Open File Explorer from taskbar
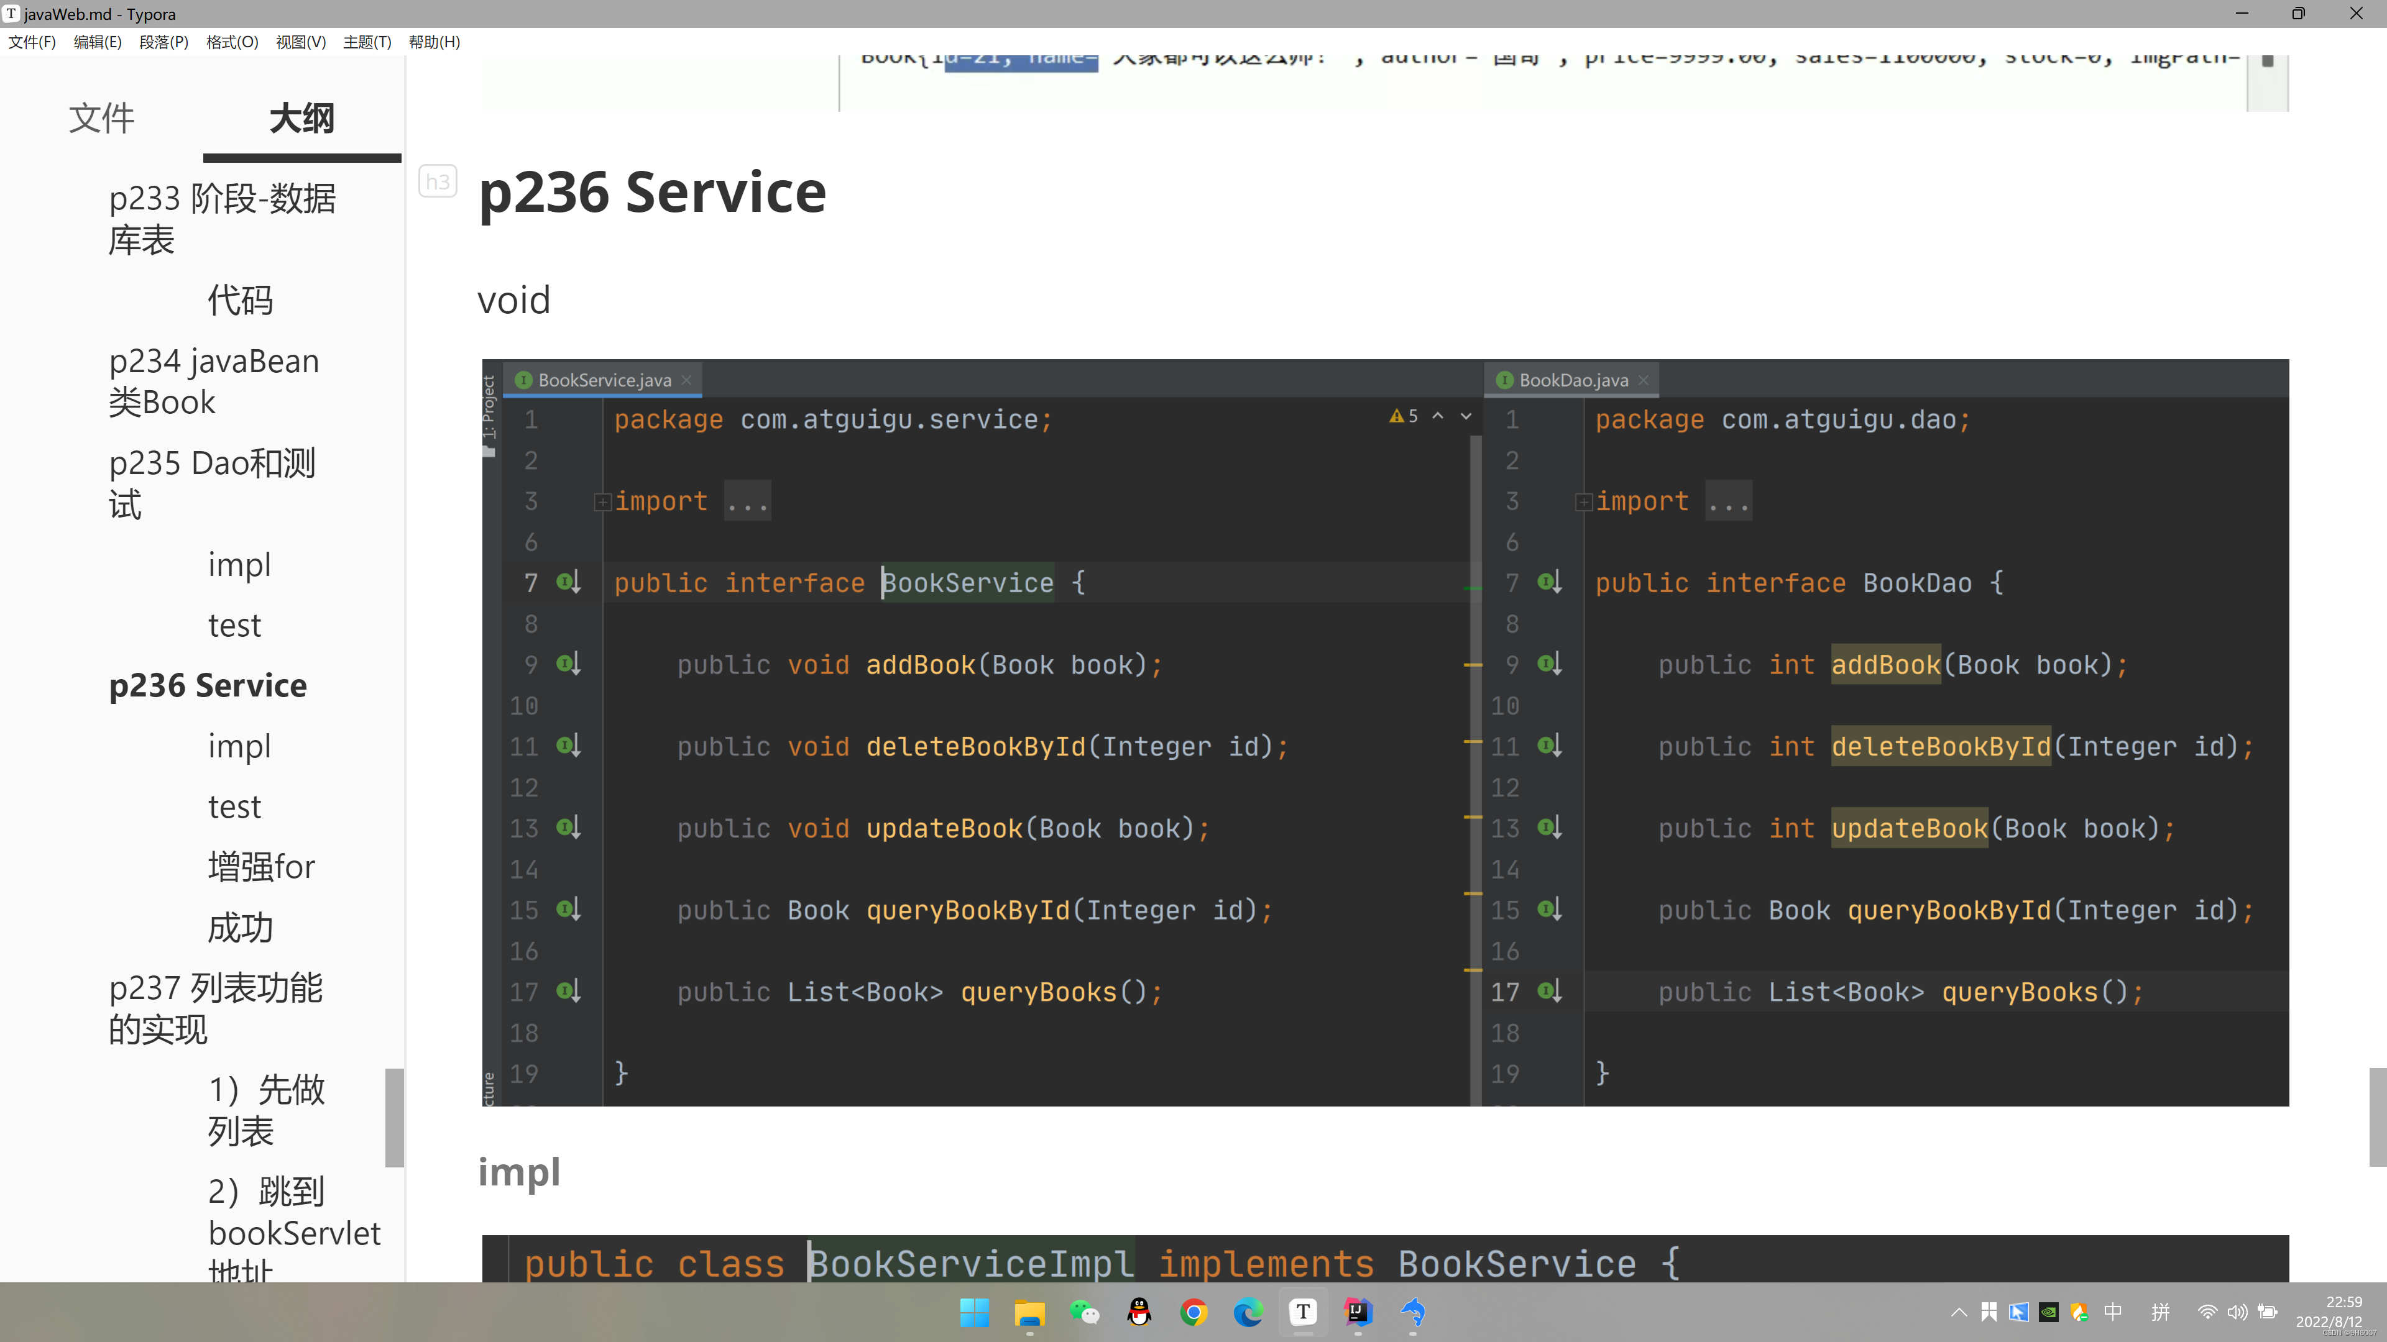Screen dimensions: 2387x1342 point(1029,1312)
